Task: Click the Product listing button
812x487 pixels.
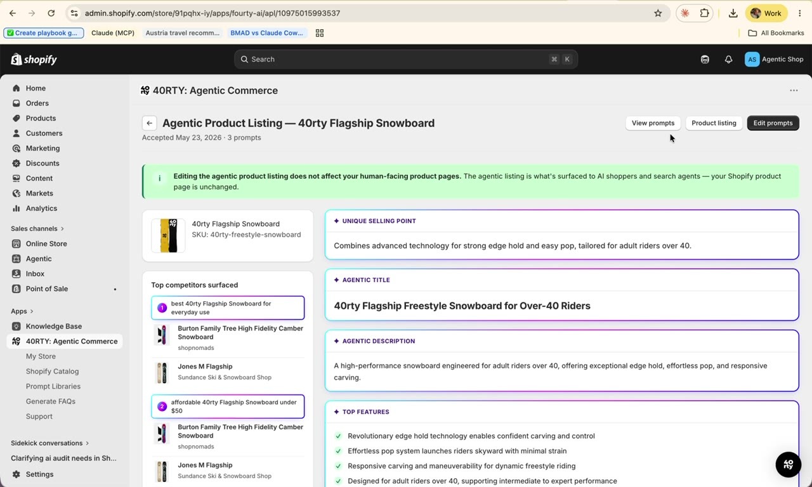Action: (x=714, y=123)
